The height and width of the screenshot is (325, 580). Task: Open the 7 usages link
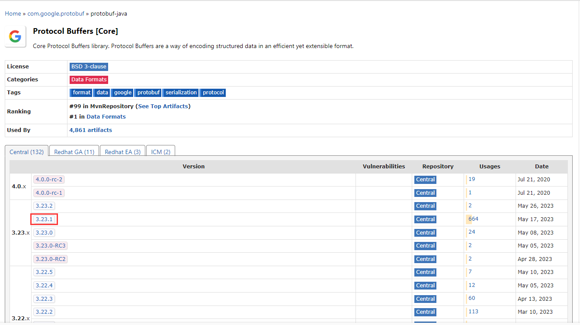(470, 272)
